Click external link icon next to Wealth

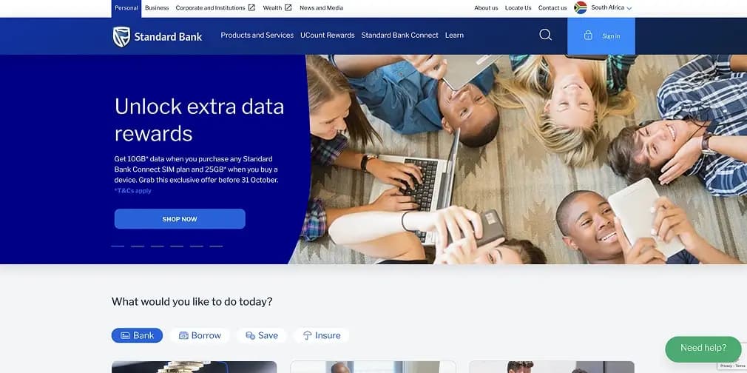(288, 7)
